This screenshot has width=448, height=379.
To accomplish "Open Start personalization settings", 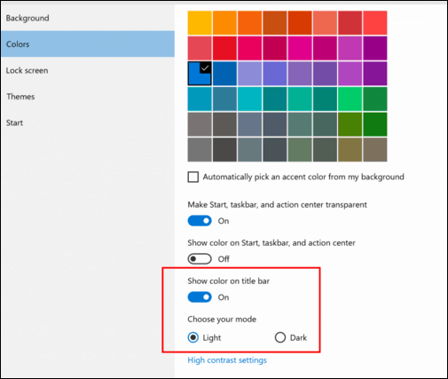I will coord(14,122).
